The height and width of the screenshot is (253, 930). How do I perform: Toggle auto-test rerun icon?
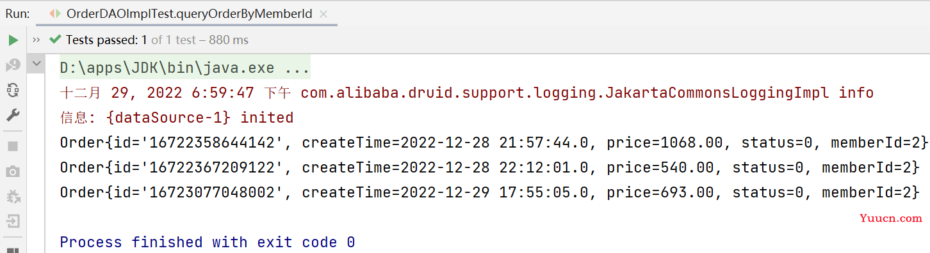13,90
